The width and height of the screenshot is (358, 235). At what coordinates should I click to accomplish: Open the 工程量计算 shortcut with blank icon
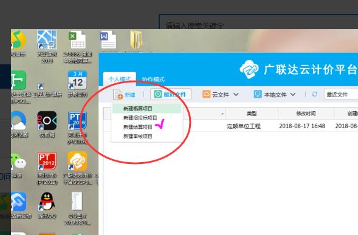point(47,89)
